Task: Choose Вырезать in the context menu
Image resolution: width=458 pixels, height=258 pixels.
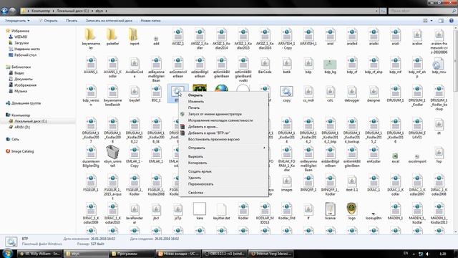Action: point(195,156)
